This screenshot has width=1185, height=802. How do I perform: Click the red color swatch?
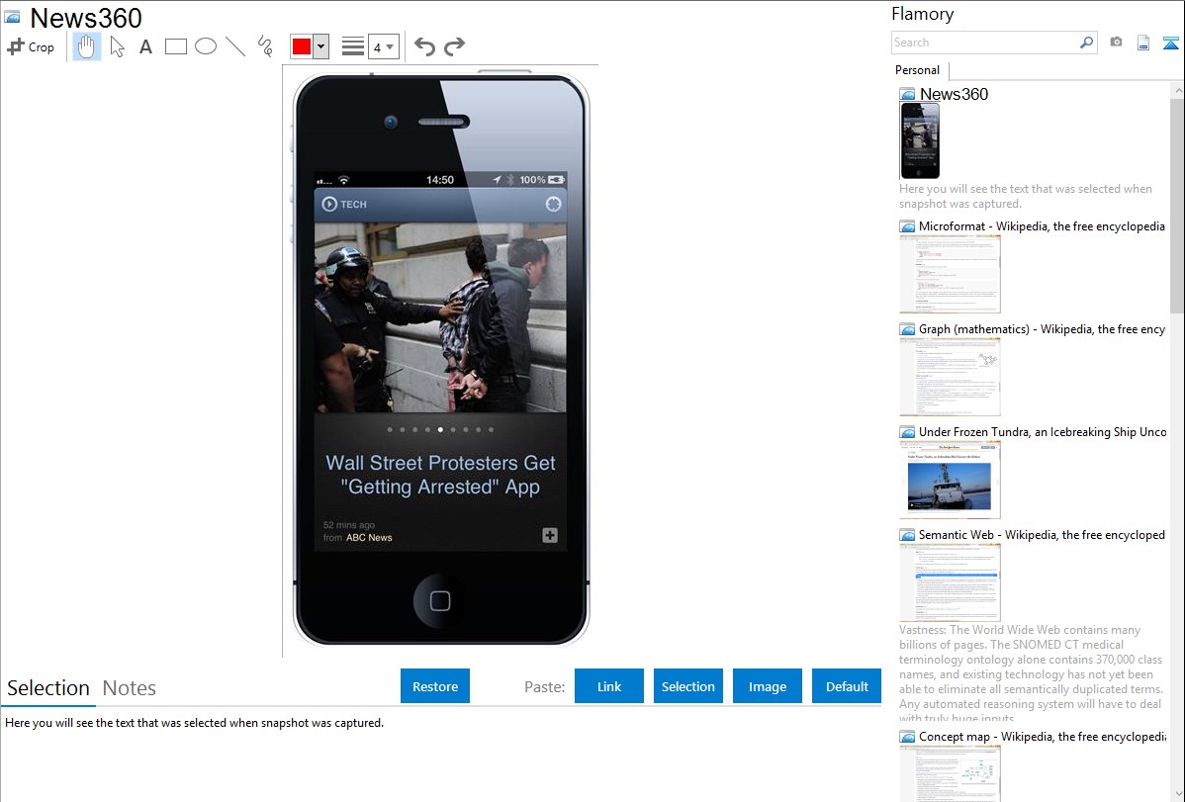click(x=301, y=46)
